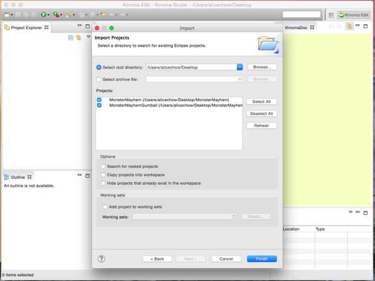Close the KinomaDoc tab
The width and height of the screenshot is (375, 281).
[x=312, y=27]
